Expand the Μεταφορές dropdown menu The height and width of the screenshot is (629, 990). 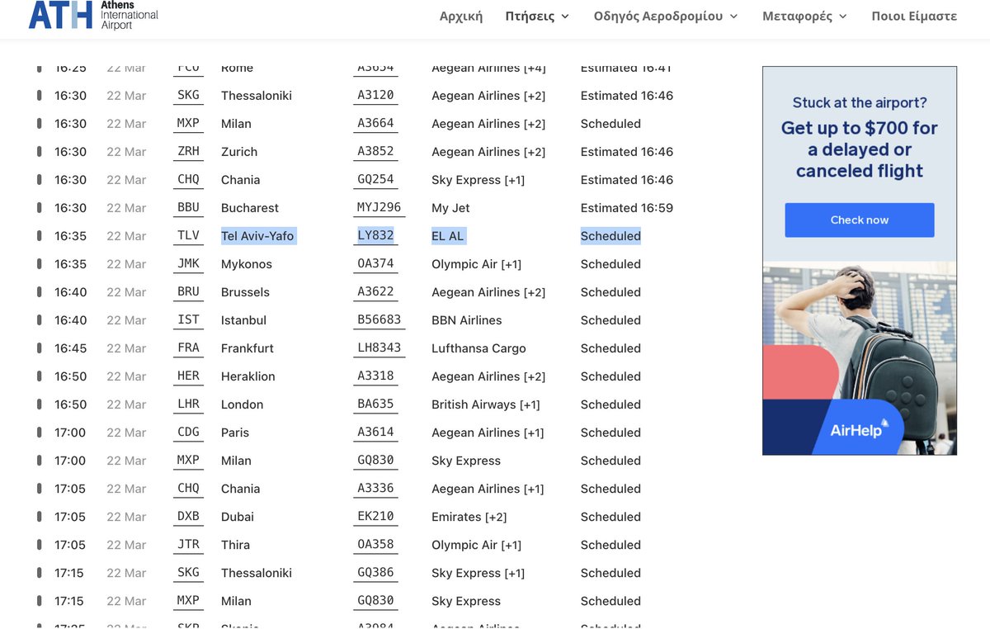pos(804,16)
